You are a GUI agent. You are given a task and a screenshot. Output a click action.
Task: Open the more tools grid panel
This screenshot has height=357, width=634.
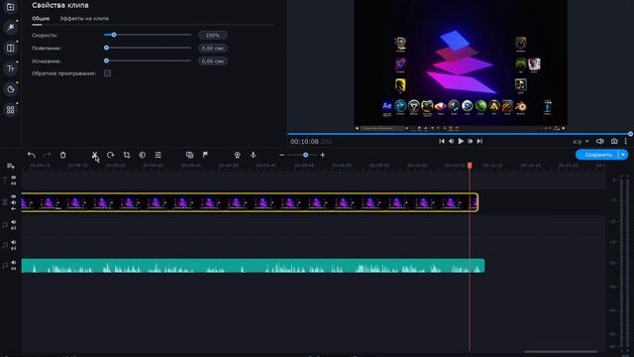pos(10,110)
